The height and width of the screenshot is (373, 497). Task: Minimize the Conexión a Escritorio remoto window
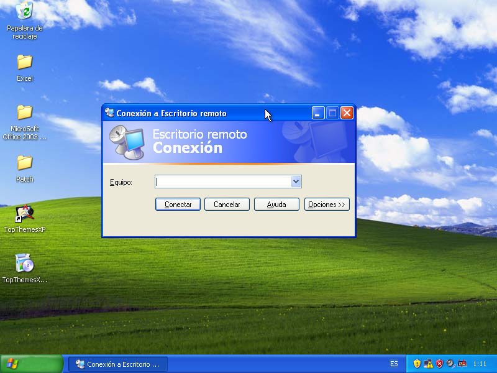coord(318,113)
